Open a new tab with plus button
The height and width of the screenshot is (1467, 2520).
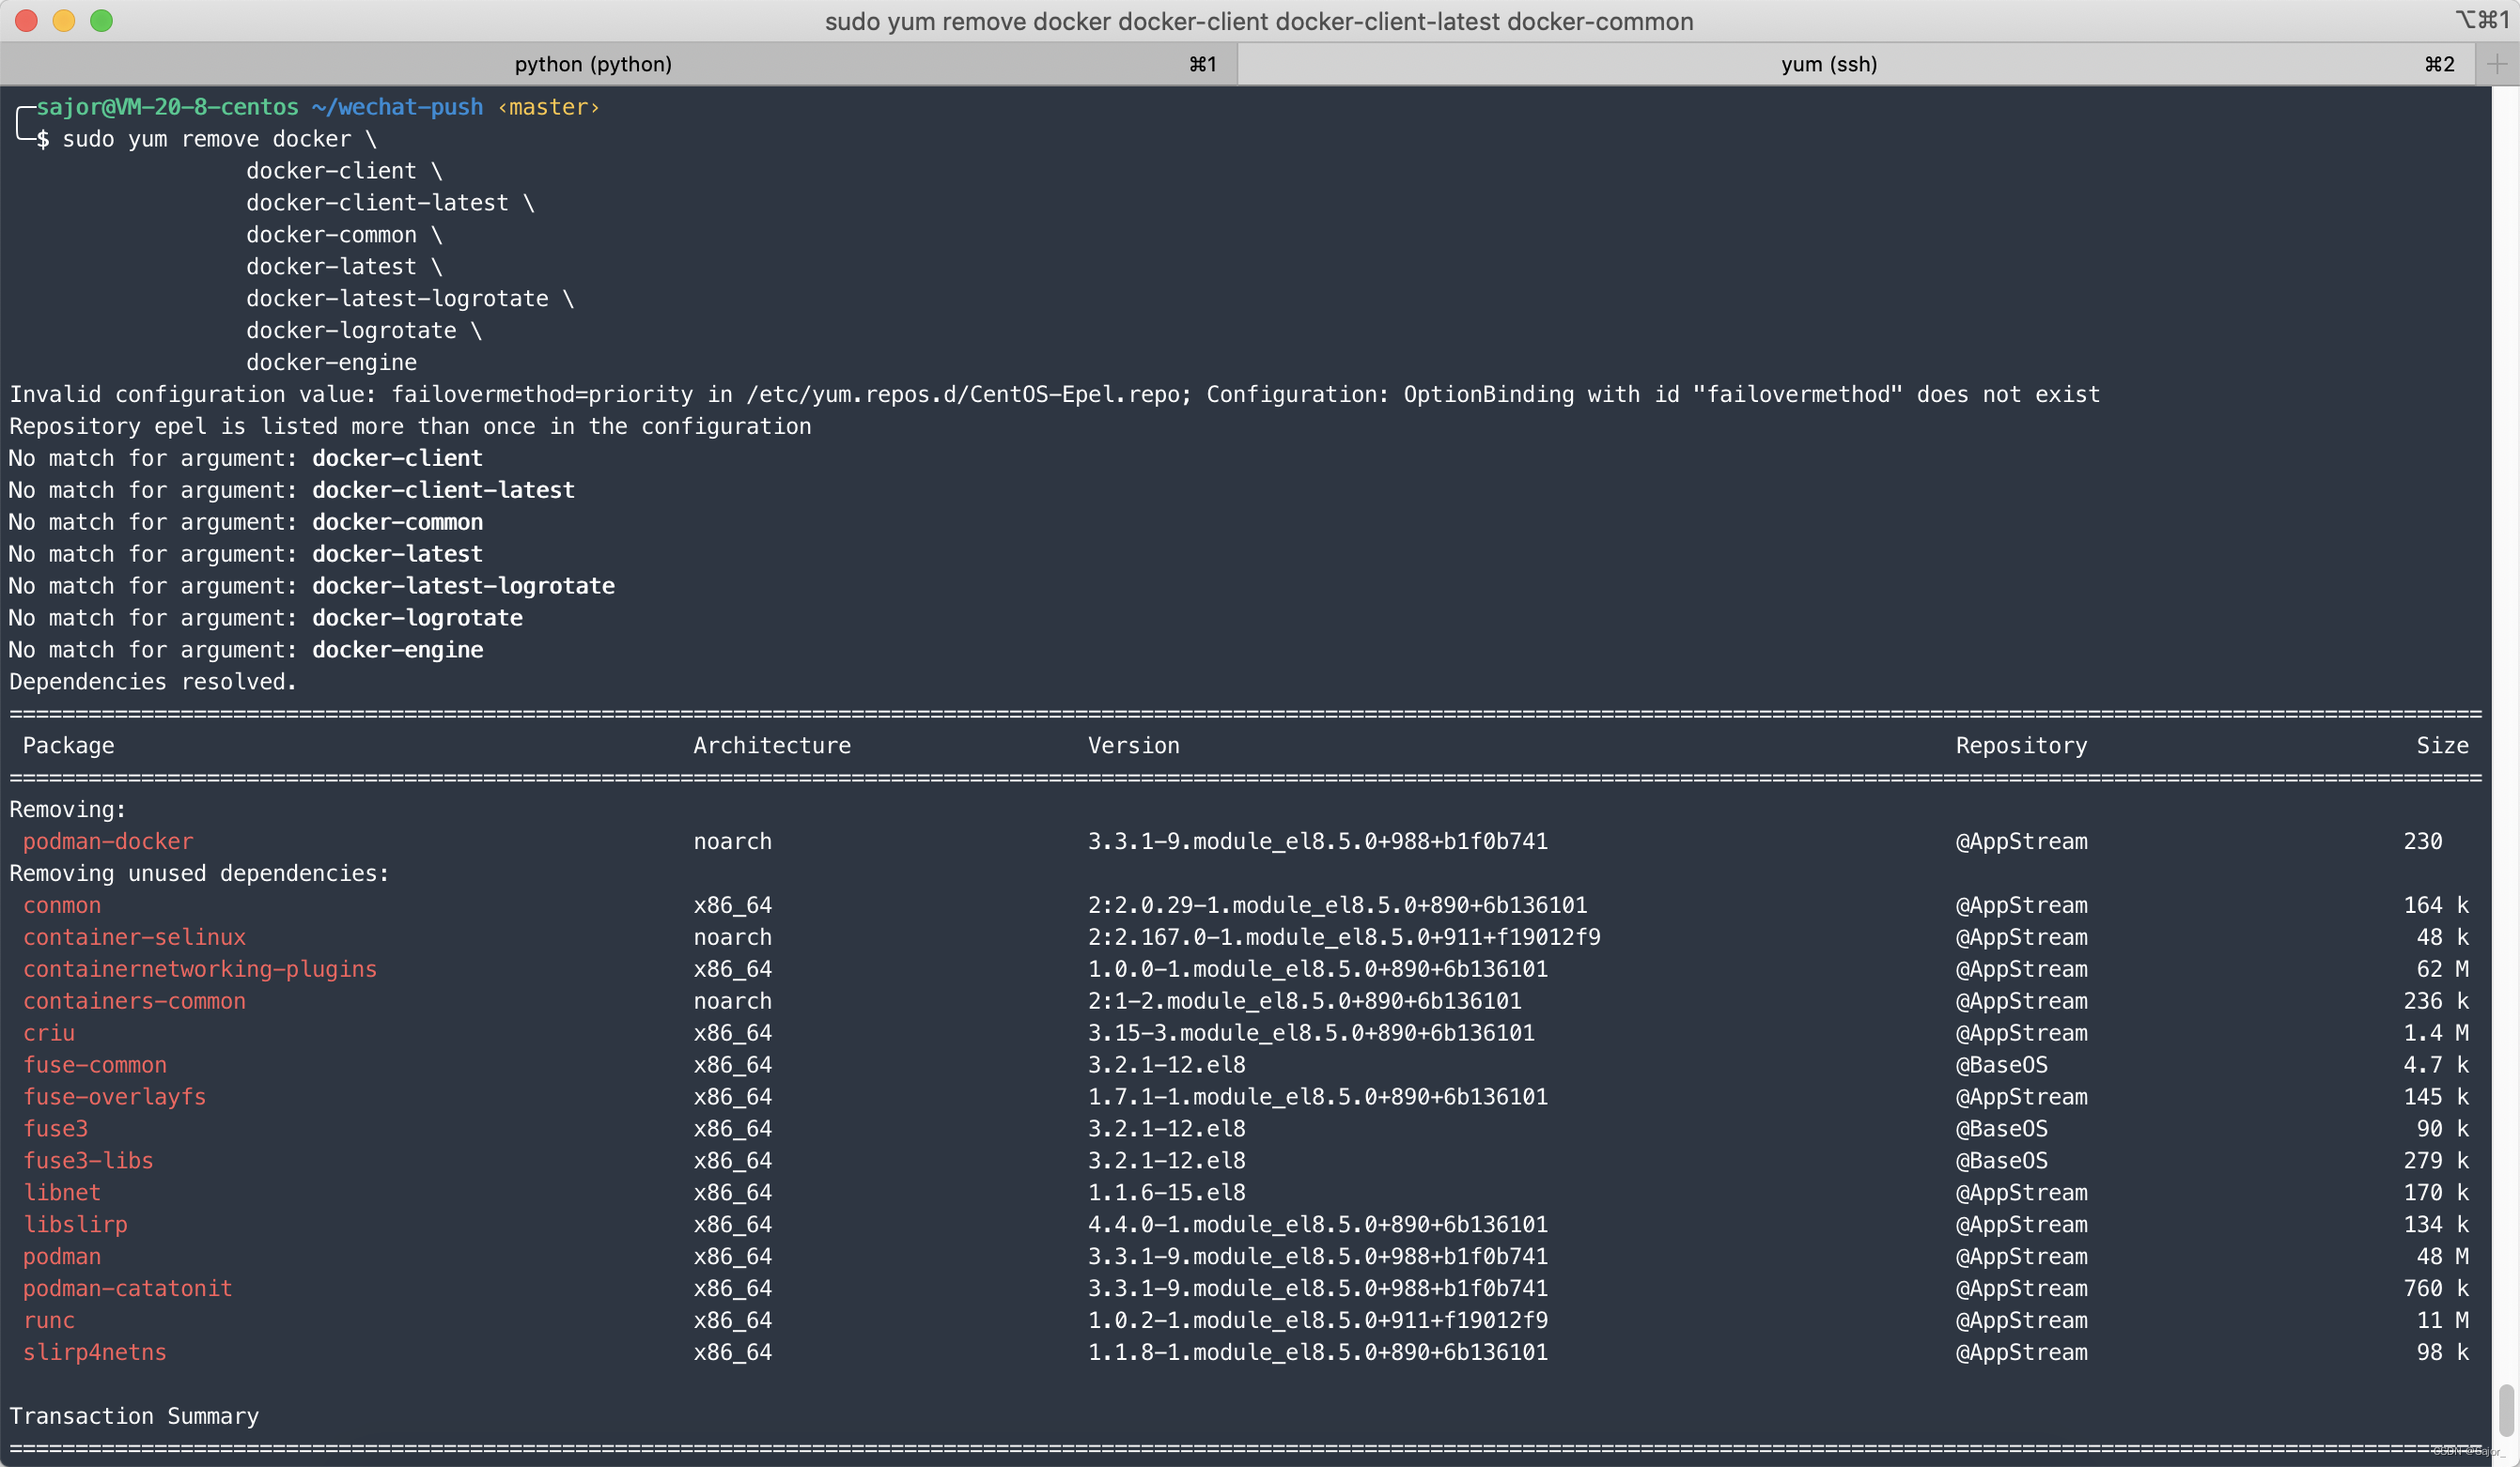(2496, 64)
